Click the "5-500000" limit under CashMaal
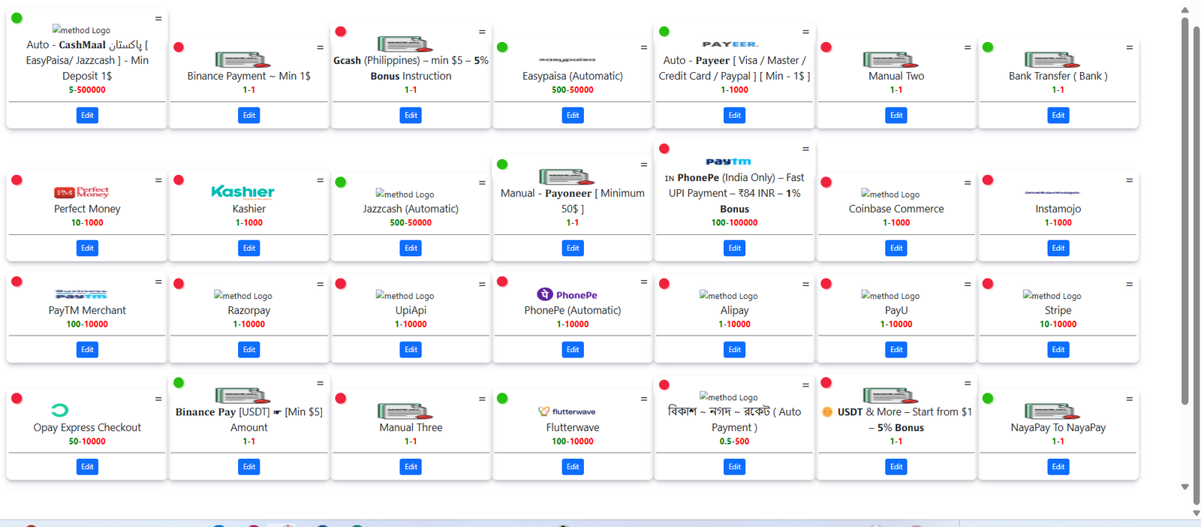The height and width of the screenshot is (527, 1201). (87, 90)
